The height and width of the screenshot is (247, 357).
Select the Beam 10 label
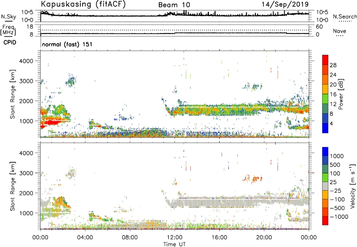(174, 5)
